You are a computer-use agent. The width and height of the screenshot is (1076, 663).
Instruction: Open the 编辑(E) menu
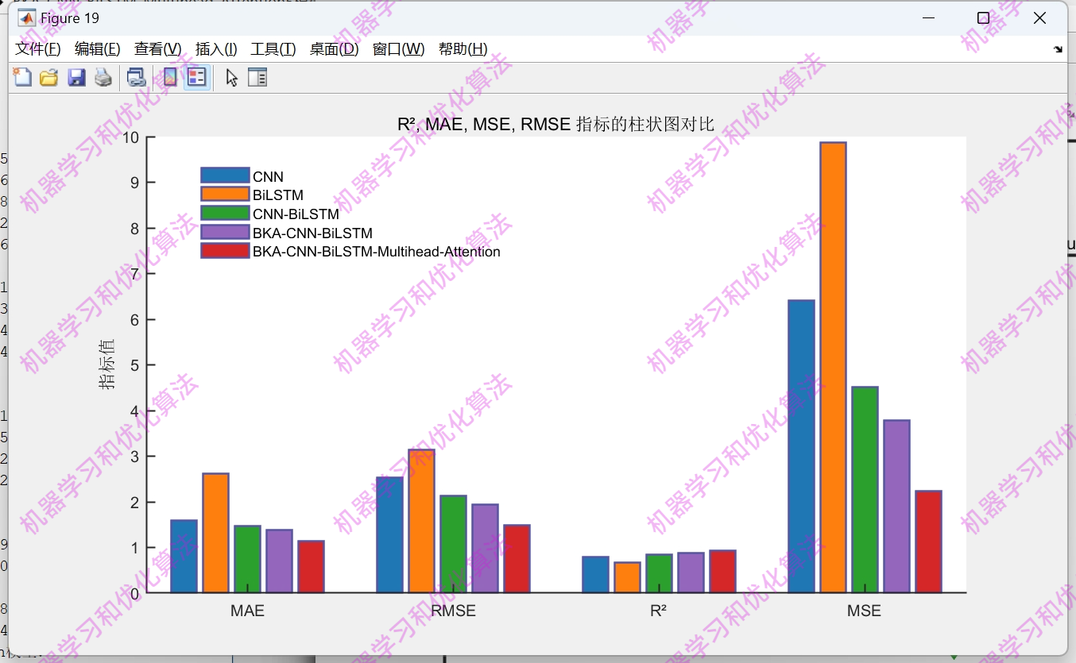[x=98, y=49]
